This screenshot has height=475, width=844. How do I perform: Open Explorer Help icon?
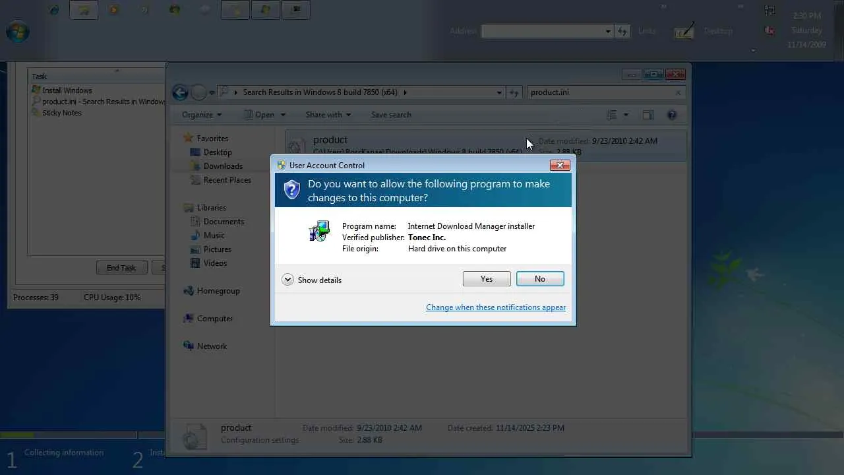click(672, 115)
